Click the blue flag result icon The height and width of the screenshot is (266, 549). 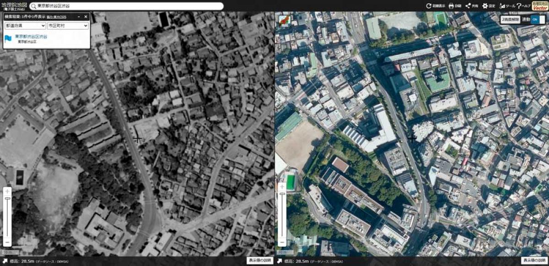click(9, 38)
